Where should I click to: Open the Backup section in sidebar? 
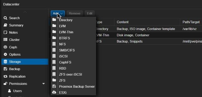coord(25,69)
